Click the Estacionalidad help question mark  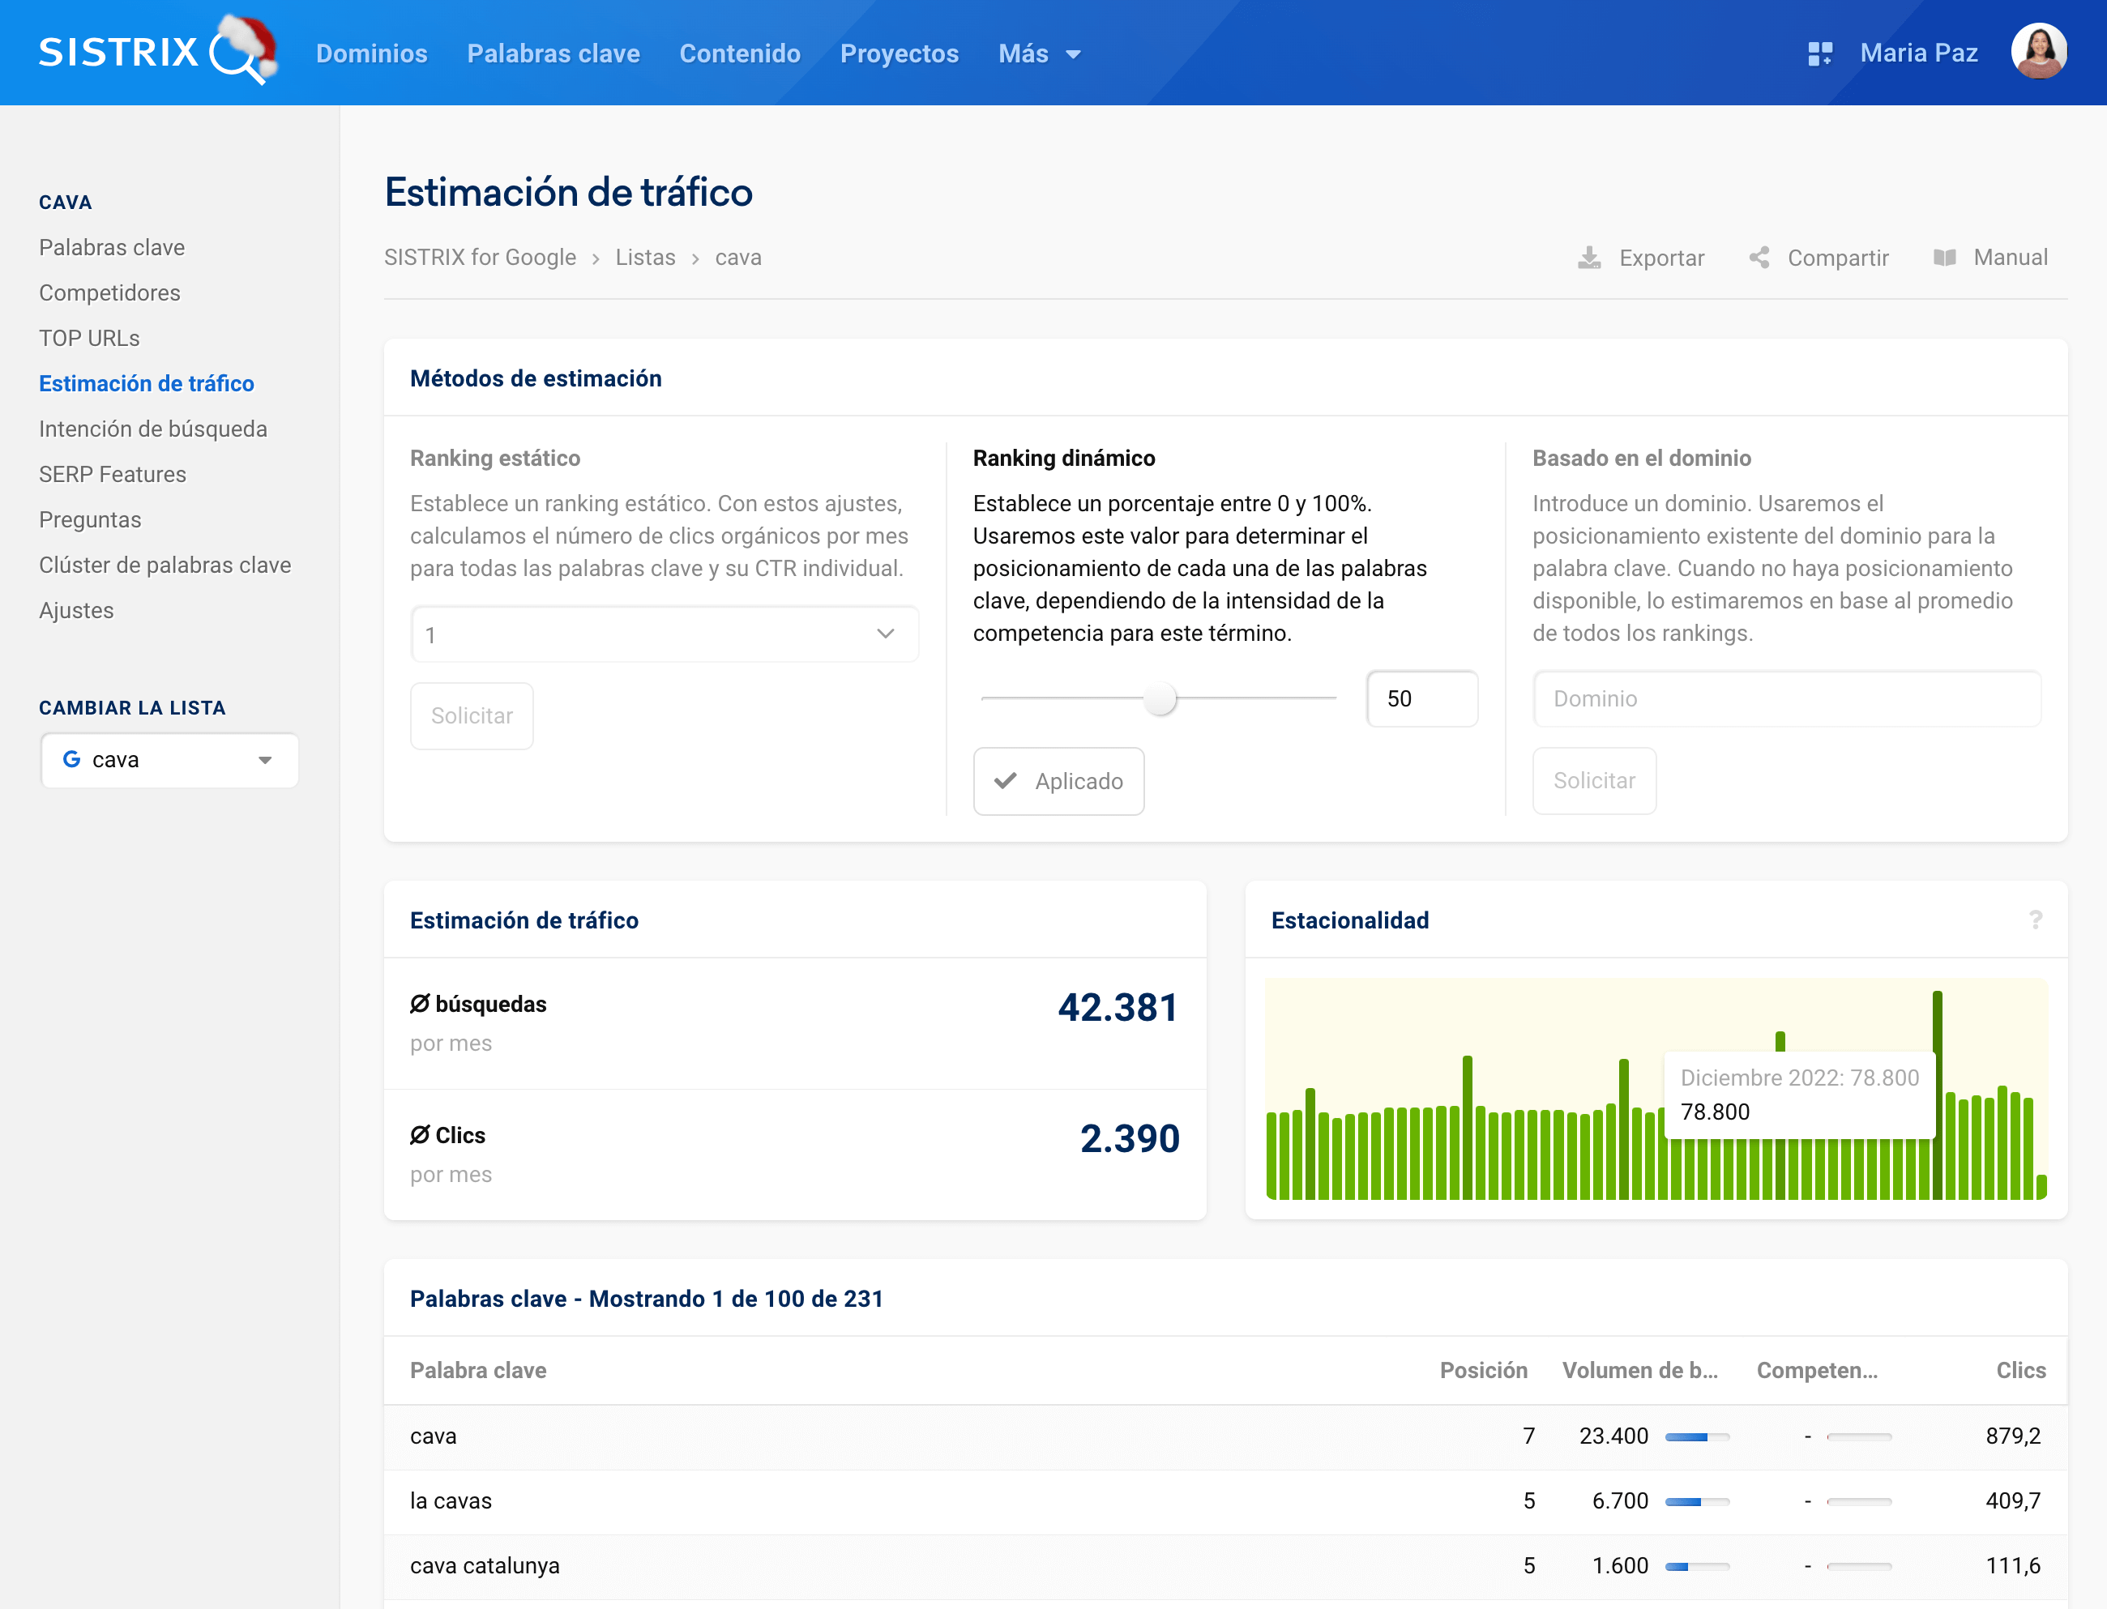(x=2035, y=920)
